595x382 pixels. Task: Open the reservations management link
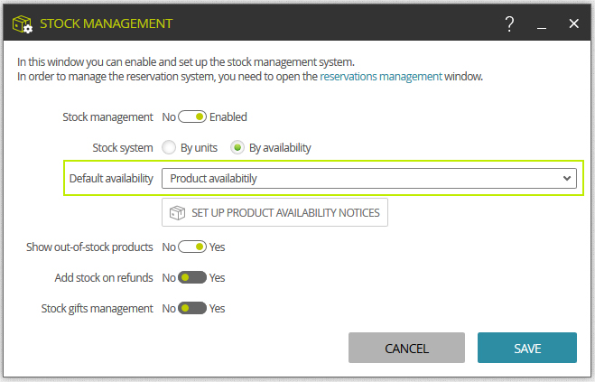click(x=381, y=77)
